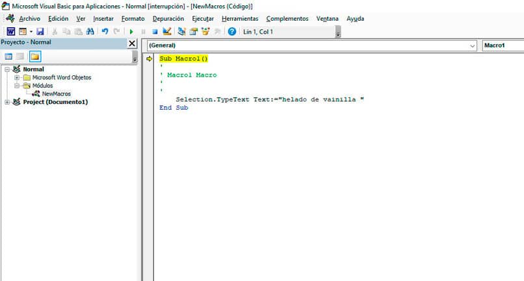Open the Depuración menu

tap(168, 19)
